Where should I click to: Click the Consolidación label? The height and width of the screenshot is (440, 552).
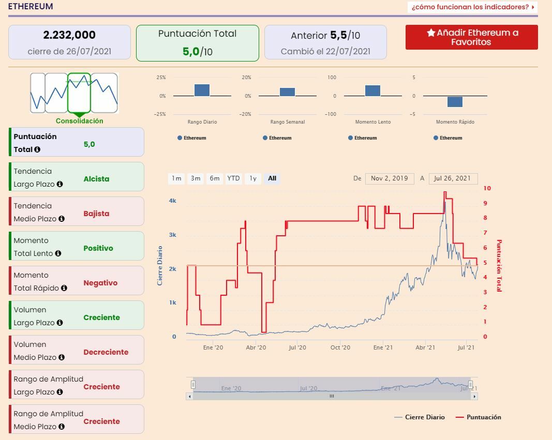click(80, 121)
